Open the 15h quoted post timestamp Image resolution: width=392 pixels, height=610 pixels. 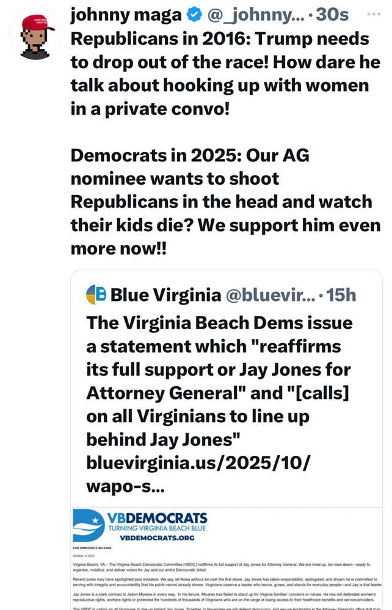[341, 296]
